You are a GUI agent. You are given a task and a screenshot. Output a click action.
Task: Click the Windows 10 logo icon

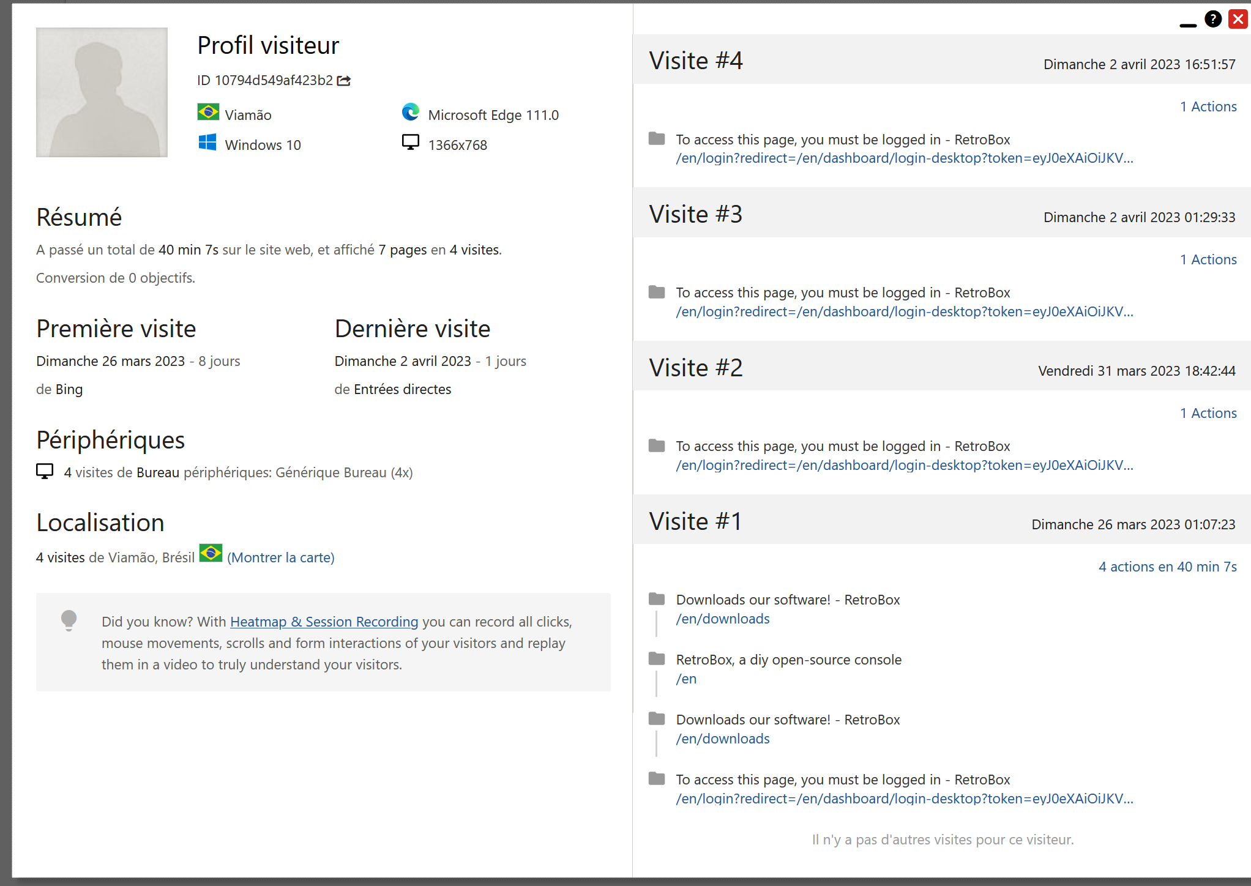coord(207,143)
